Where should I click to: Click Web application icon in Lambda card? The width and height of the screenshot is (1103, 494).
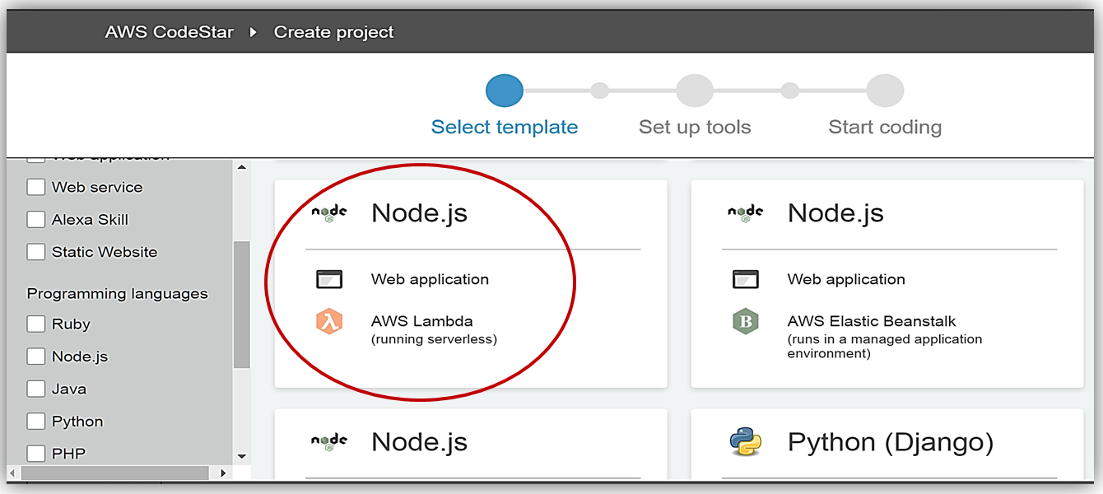click(328, 280)
